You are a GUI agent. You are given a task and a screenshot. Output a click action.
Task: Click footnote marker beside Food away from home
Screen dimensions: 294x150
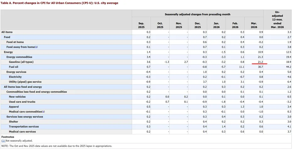[x=36, y=47]
